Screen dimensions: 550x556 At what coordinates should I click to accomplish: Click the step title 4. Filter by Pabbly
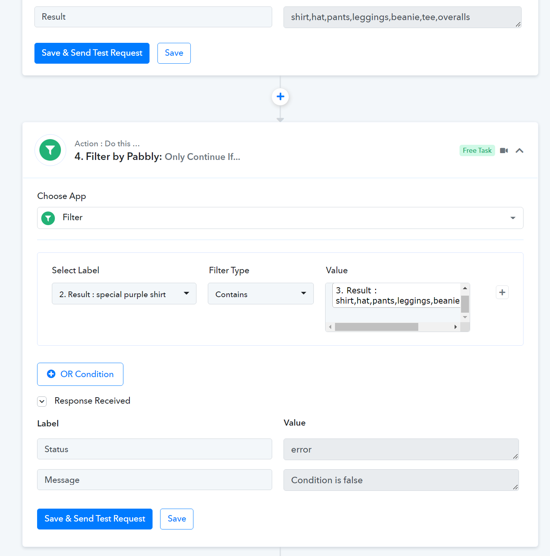(x=118, y=157)
